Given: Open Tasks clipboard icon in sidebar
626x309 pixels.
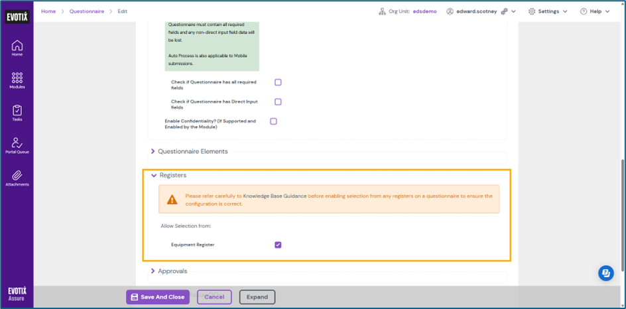Looking at the screenshot, I should [x=17, y=113].
